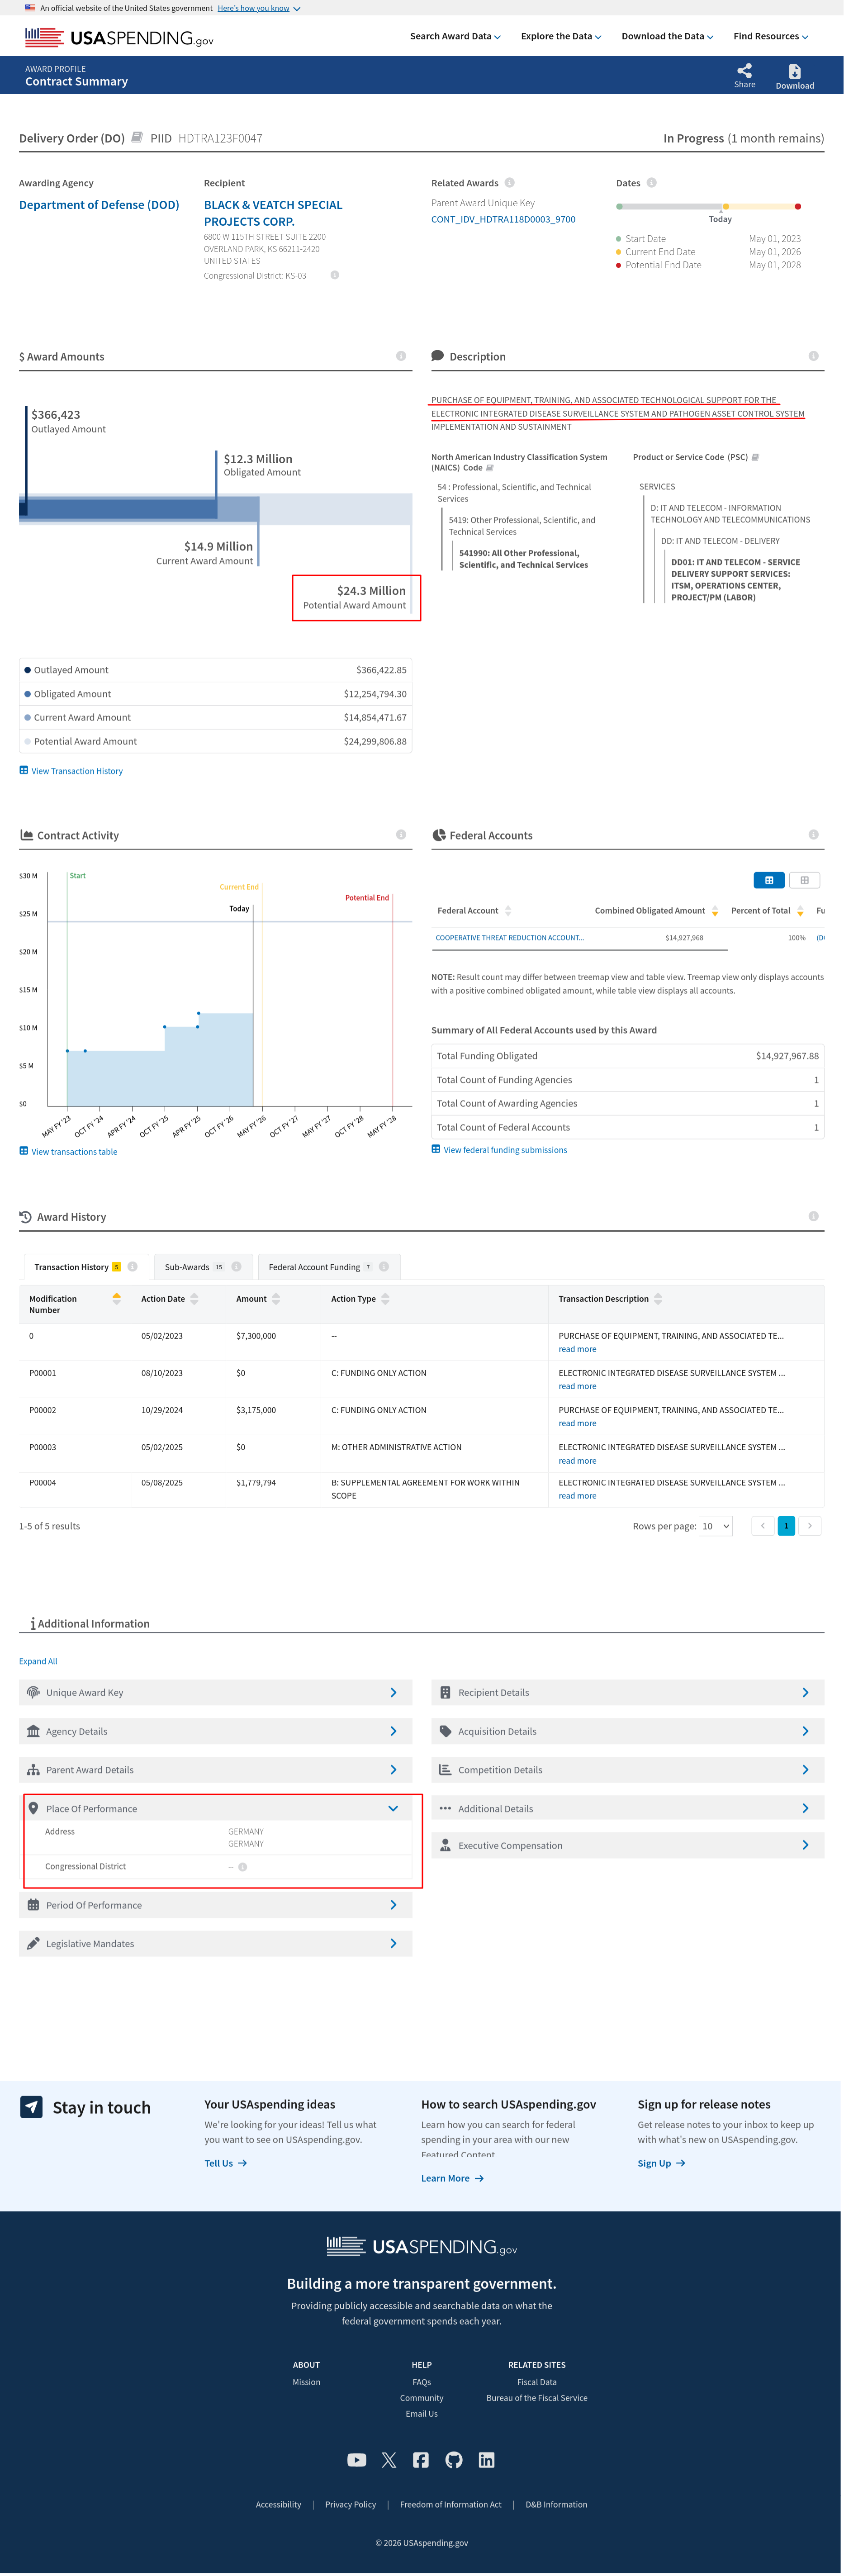
Task: Switch Federal Accounts to table view
Action: point(768,880)
